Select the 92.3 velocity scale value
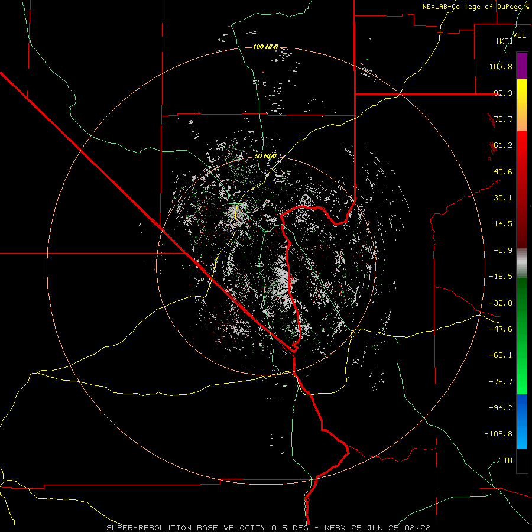The image size is (532, 532). click(x=503, y=93)
